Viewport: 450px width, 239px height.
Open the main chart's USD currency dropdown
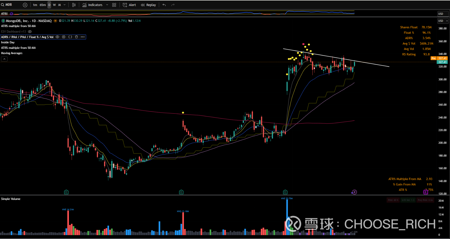443,21
